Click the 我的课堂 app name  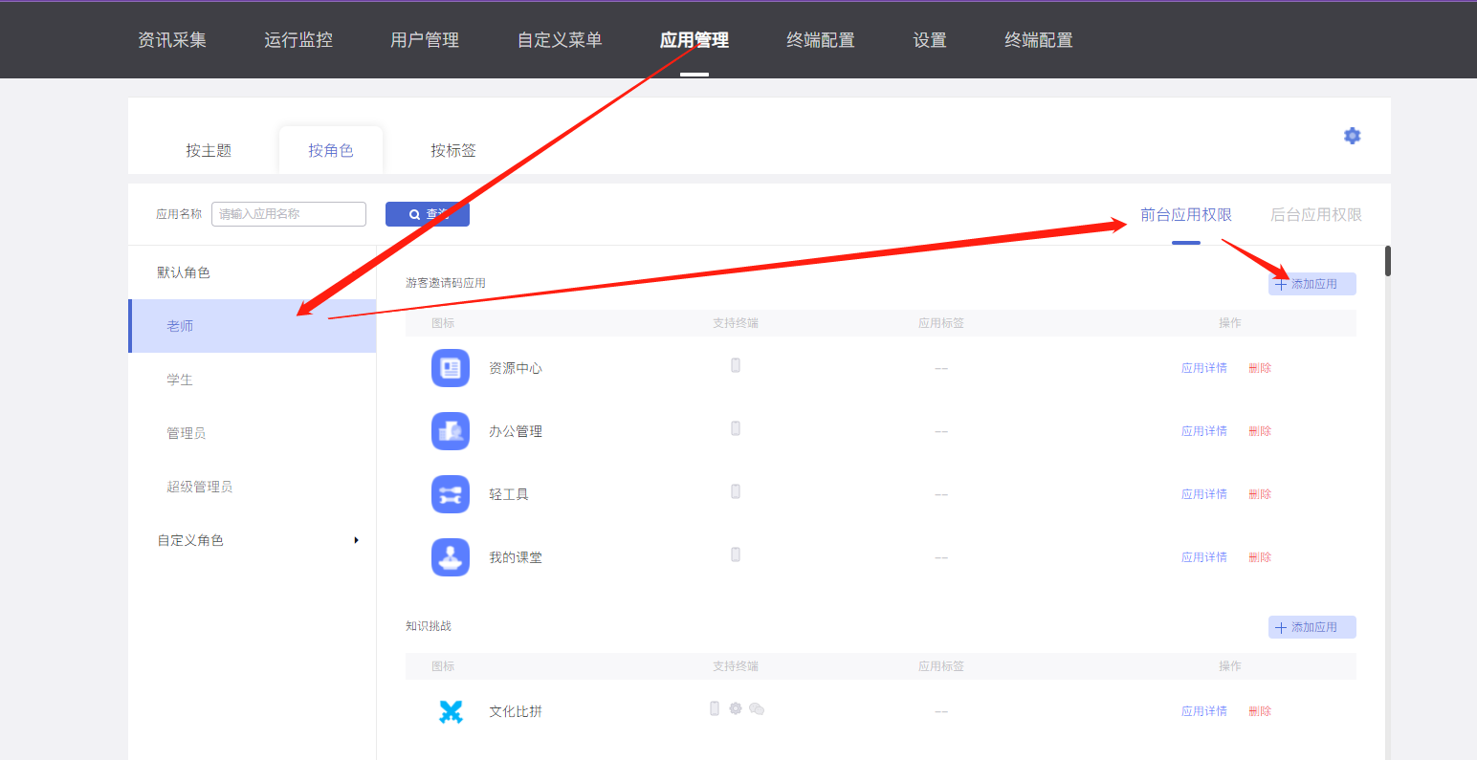(x=516, y=557)
